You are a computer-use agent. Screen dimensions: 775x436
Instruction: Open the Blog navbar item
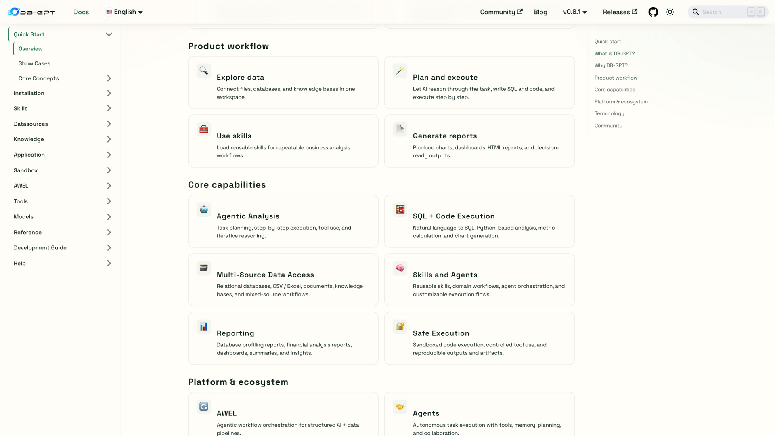(540, 12)
